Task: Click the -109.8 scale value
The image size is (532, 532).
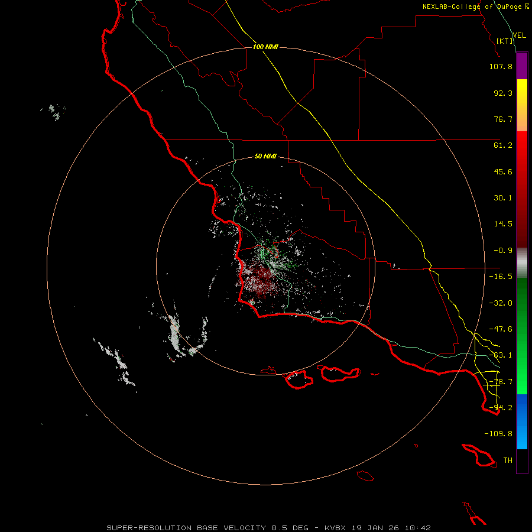Action: pos(498,434)
